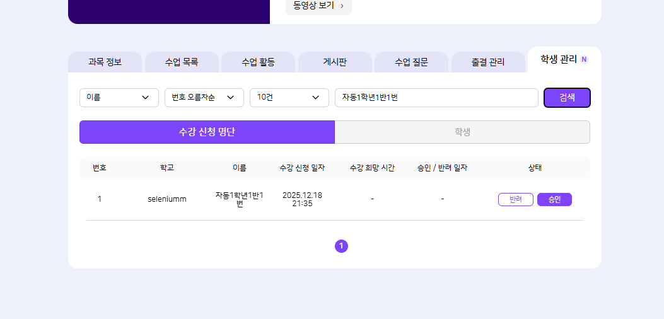Click page number 1 in pagination
This screenshot has height=319, width=664.
[x=341, y=246]
